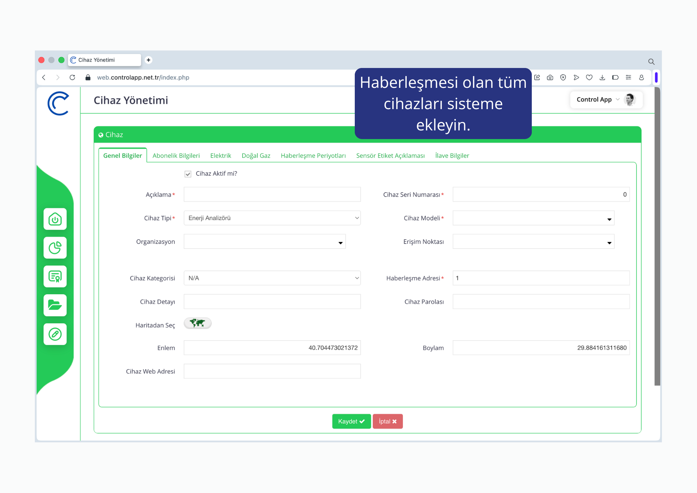Viewport: 697px width, 493px height.
Task: Open the power/home sidebar icon
Action: pos(55,219)
